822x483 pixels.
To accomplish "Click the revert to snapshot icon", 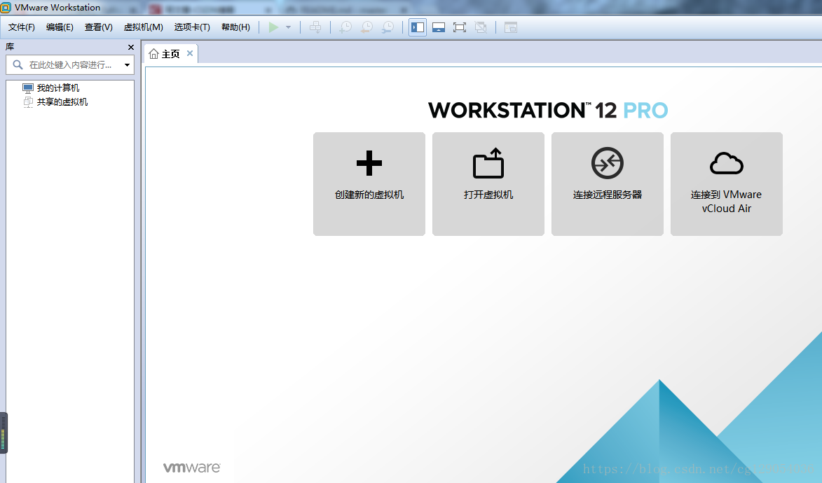I will point(367,27).
